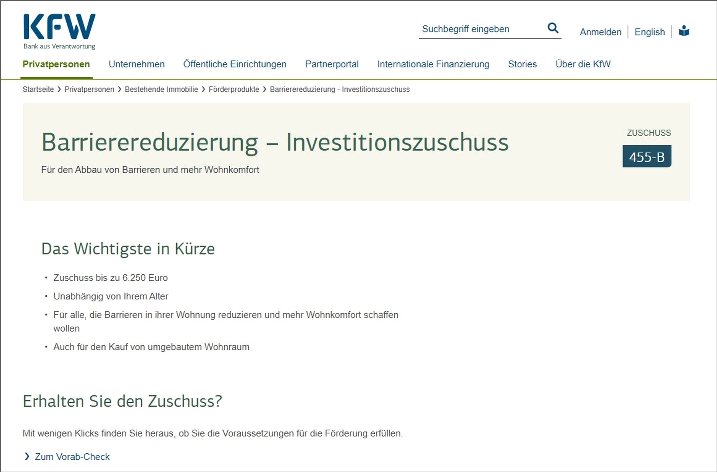
Task: Click bullet Auch für den Kauf von umgebautem Wohnraum
Action: (x=151, y=347)
